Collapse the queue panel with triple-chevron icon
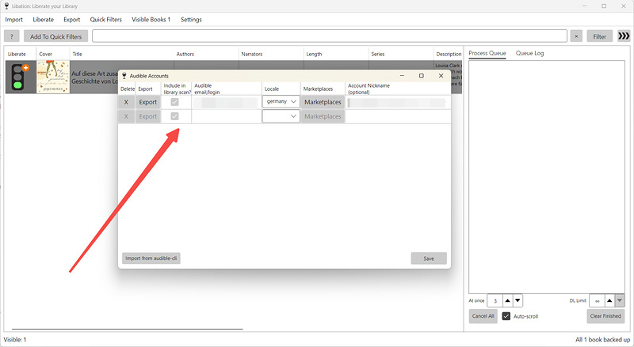 (x=624, y=36)
